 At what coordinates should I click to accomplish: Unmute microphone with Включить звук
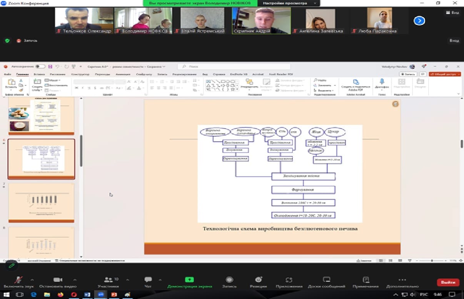click(18, 281)
